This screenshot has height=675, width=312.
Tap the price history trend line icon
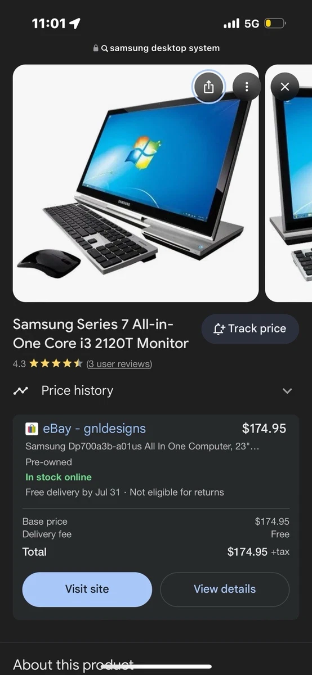coord(21,391)
